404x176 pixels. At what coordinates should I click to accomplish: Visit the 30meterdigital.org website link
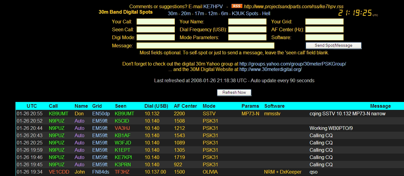270,69
